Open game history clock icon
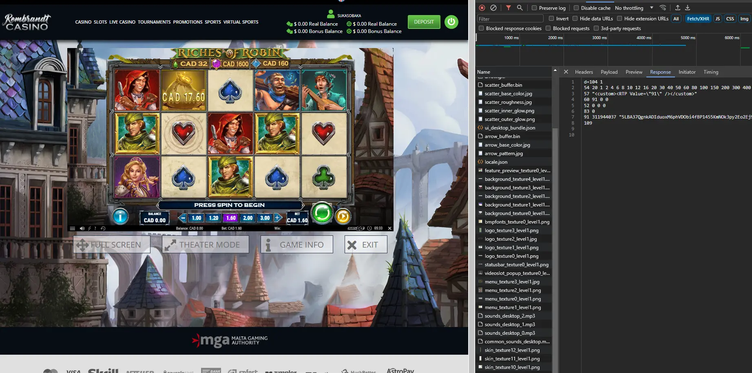 click(103, 228)
